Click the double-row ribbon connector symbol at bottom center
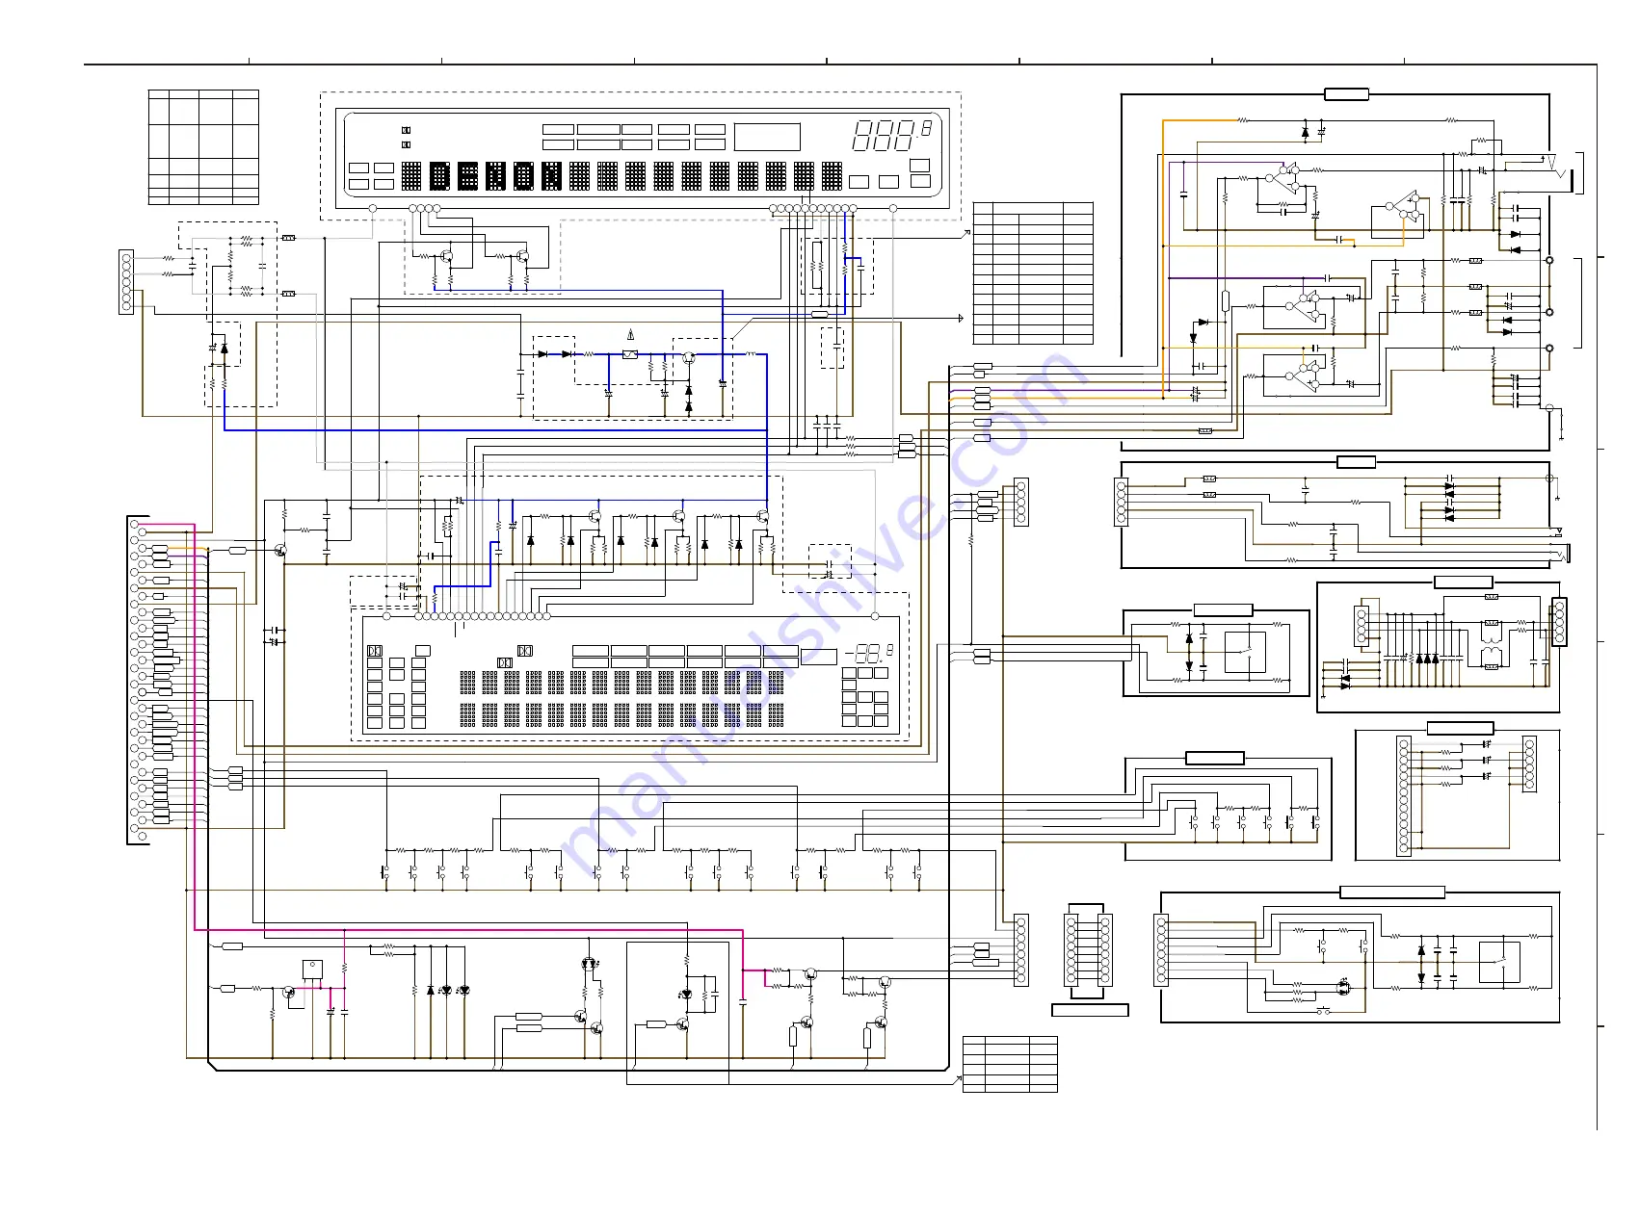Screen dimensions: 1639x1216 (x=1088, y=950)
